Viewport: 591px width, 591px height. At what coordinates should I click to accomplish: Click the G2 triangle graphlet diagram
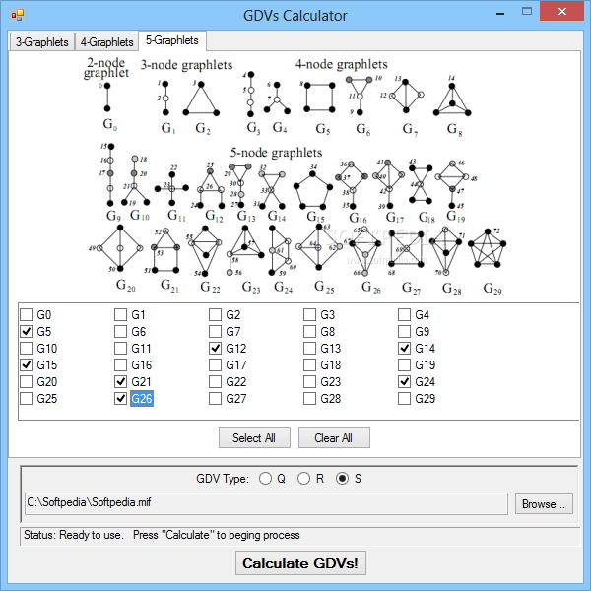point(201,98)
